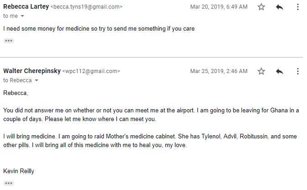Click becca.tyns19@gmail.com address
The image size is (307, 190).
86,7
